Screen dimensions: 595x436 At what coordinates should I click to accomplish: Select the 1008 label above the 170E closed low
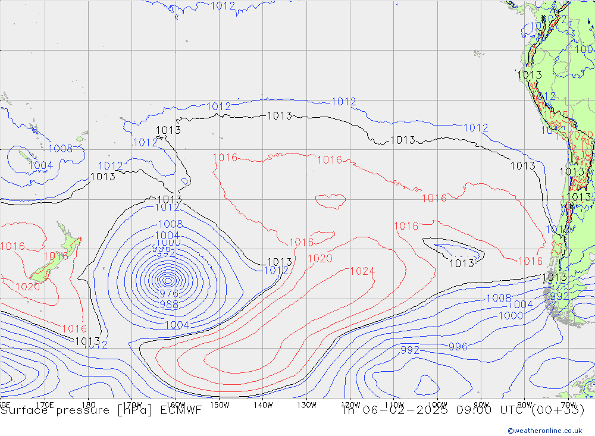point(60,148)
